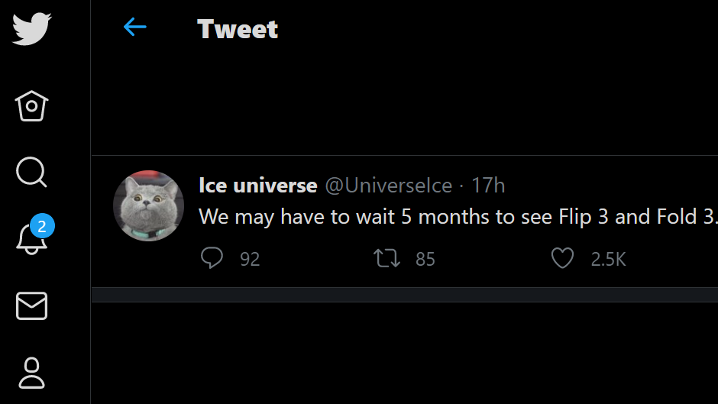The image size is (718, 404).
Task: Click the Twitter bird logo
Action: pyautogui.click(x=31, y=29)
